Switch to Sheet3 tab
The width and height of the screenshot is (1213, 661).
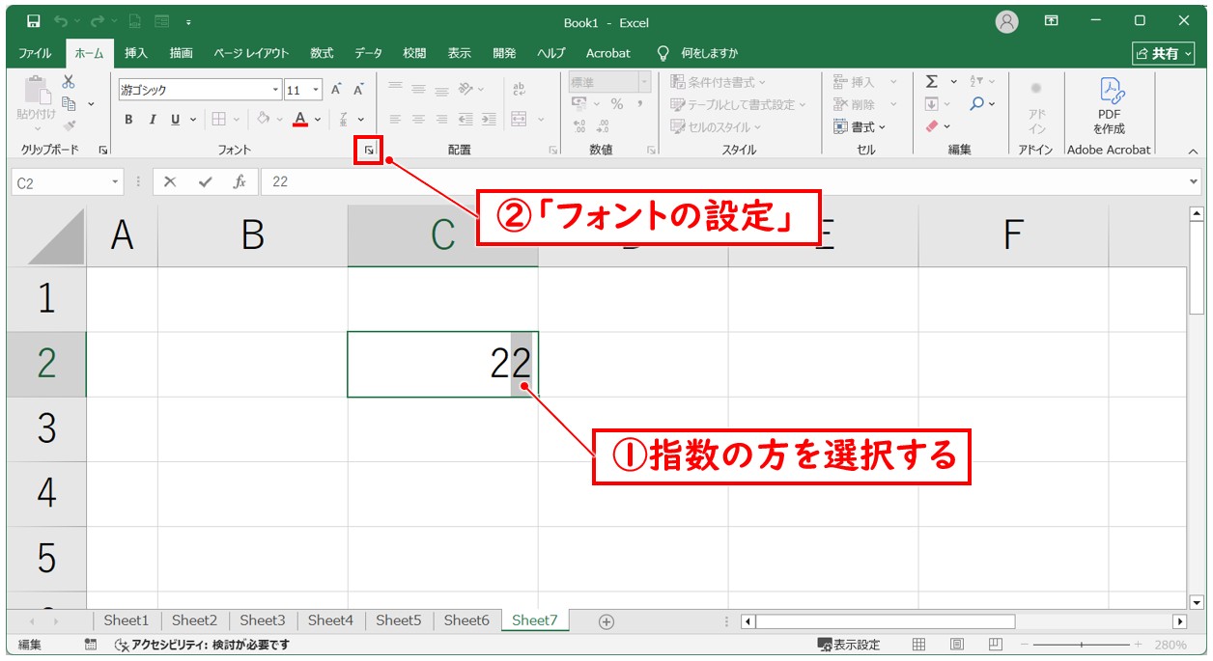[262, 620]
